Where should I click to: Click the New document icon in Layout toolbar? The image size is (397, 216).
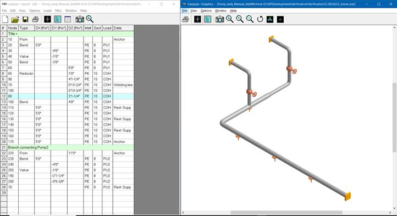click(x=5, y=19)
